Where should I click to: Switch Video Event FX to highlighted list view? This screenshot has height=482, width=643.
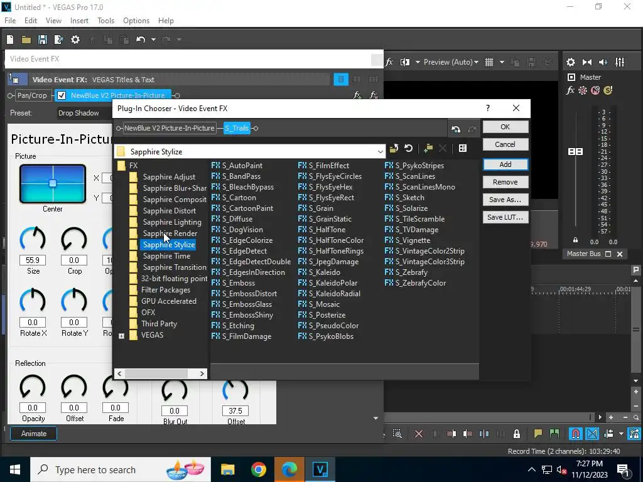pos(341,79)
